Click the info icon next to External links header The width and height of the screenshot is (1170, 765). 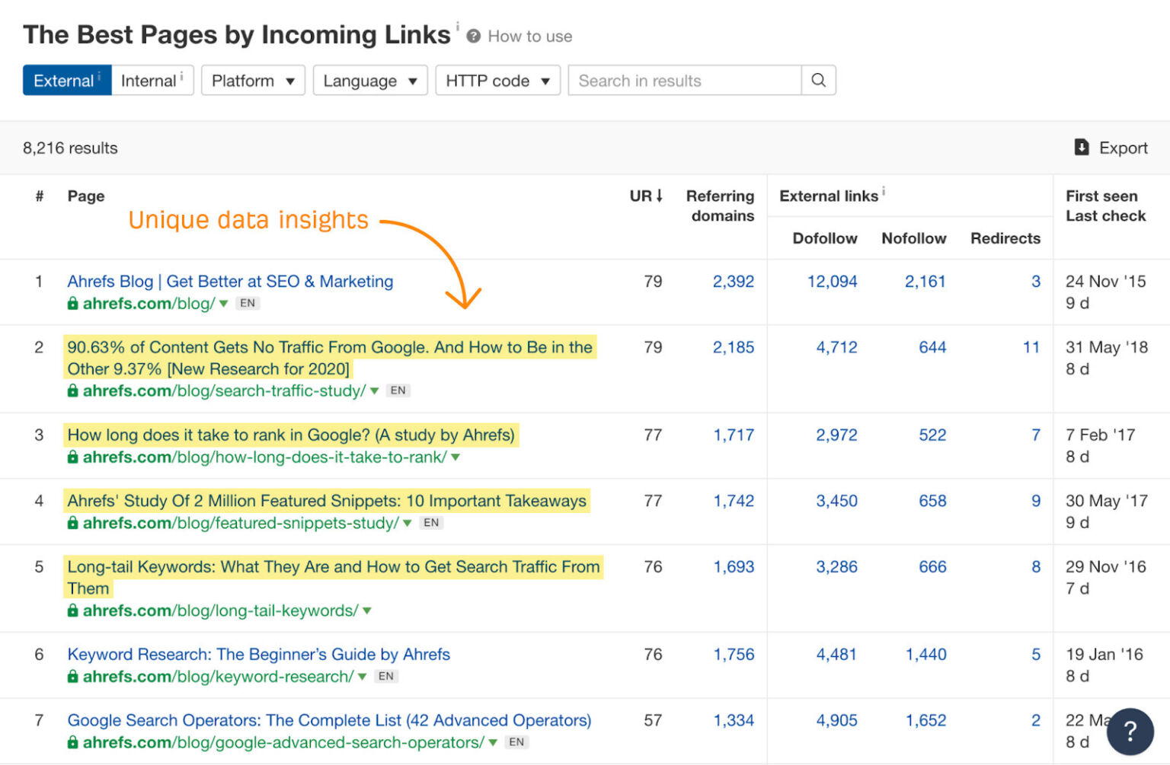(x=884, y=191)
